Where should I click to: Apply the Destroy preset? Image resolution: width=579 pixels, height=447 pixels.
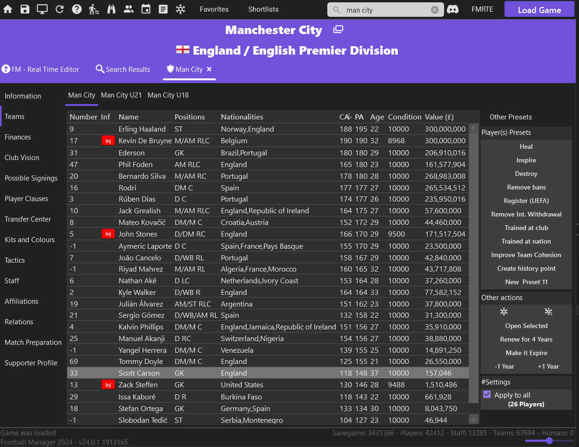coord(526,174)
